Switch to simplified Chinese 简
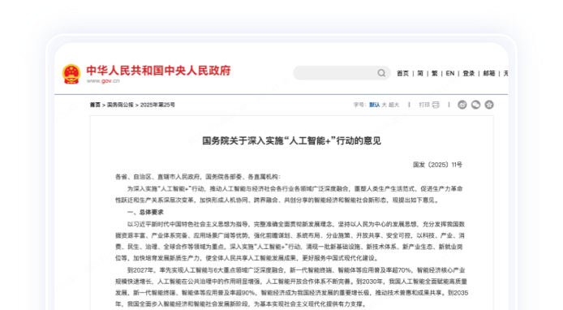 pos(420,73)
